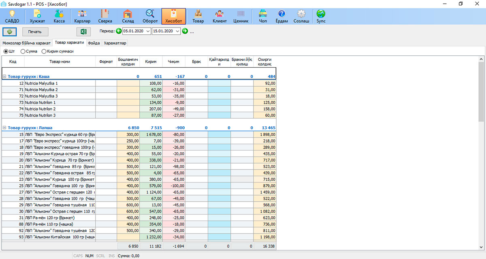Click the 13 465 Лапша group total
The width and height of the screenshot is (486, 259).
[269, 127]
